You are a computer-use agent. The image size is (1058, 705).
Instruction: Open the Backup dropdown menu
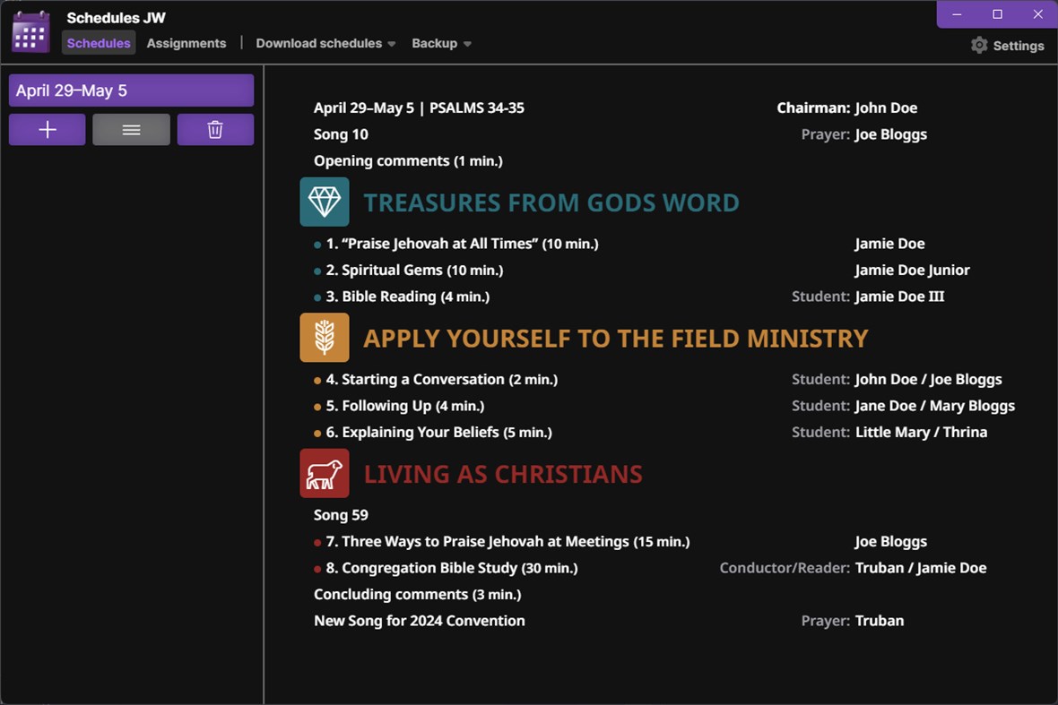click(x=440, y=43)
